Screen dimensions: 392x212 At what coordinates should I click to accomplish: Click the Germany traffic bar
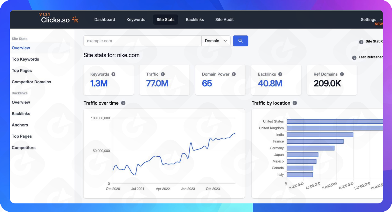tap(310, 148)
